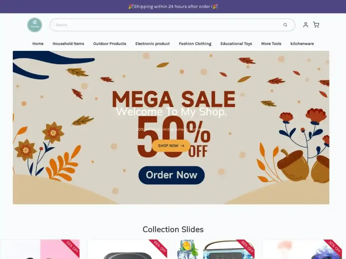Open the user account icon
346x259 pixels.
[305, 25]
